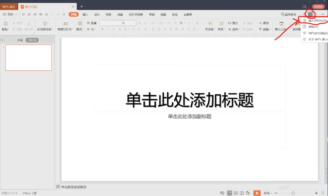The width and height of the screenshot is (328, 196).
Task: Switch to reading view book icon
Action: (242, 193)
